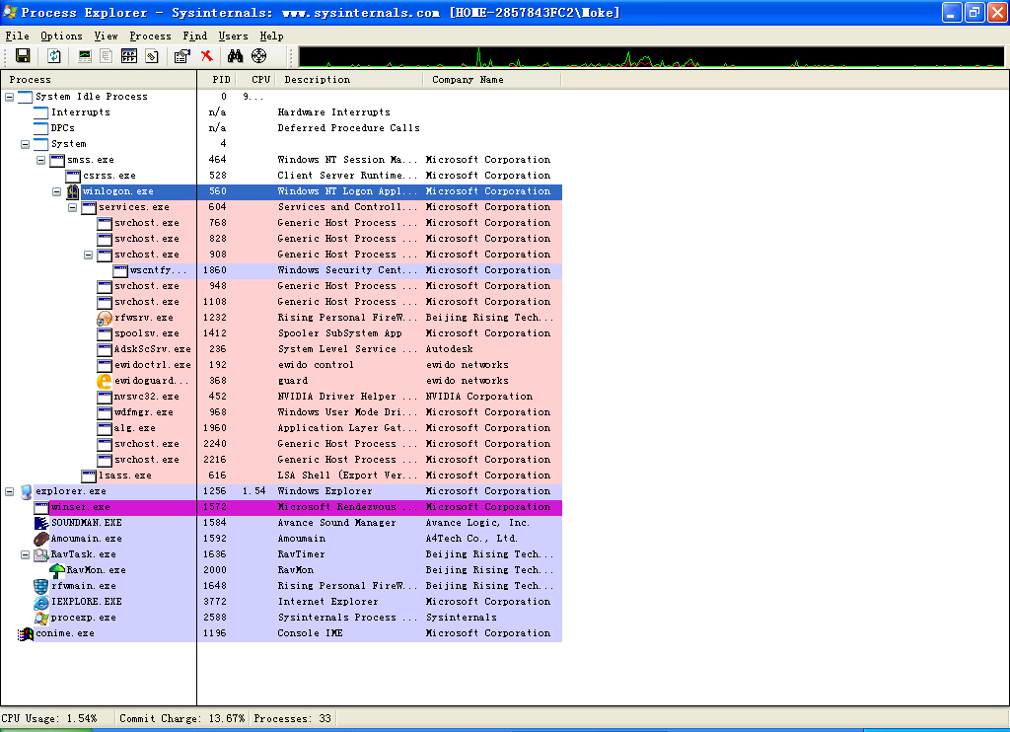Click the binoculars Find icon
The height and width of the screenshot is (732, 1010).
pyautogui.click(x=236, y=56)
